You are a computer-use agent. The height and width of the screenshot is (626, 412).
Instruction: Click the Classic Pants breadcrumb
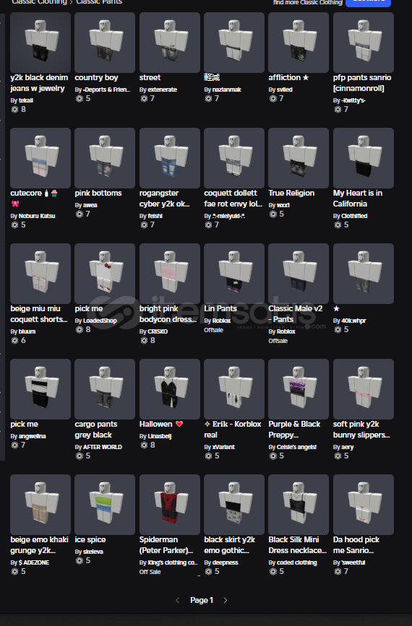tap(99, 2)
